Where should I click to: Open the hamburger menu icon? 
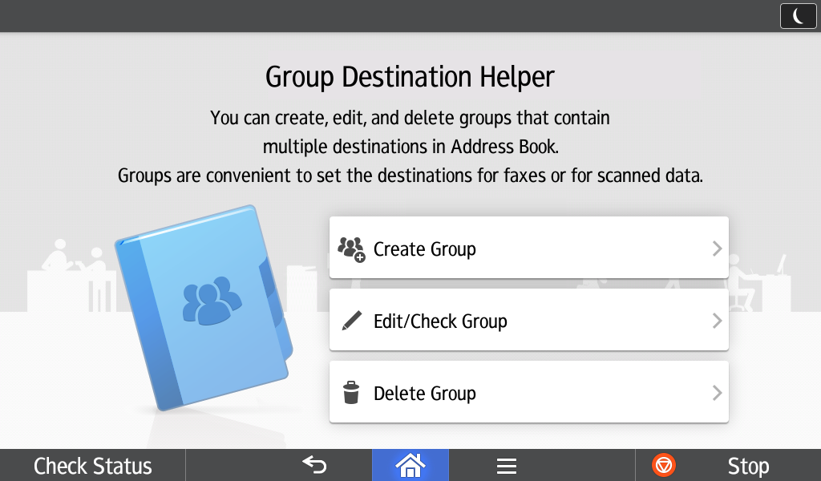[506, 465]
